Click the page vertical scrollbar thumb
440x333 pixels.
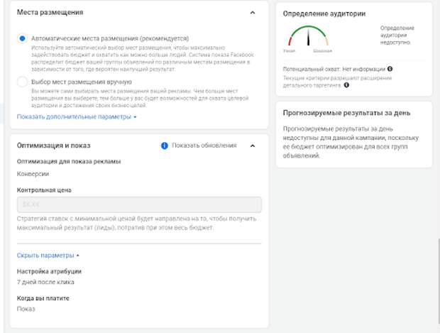439,280
